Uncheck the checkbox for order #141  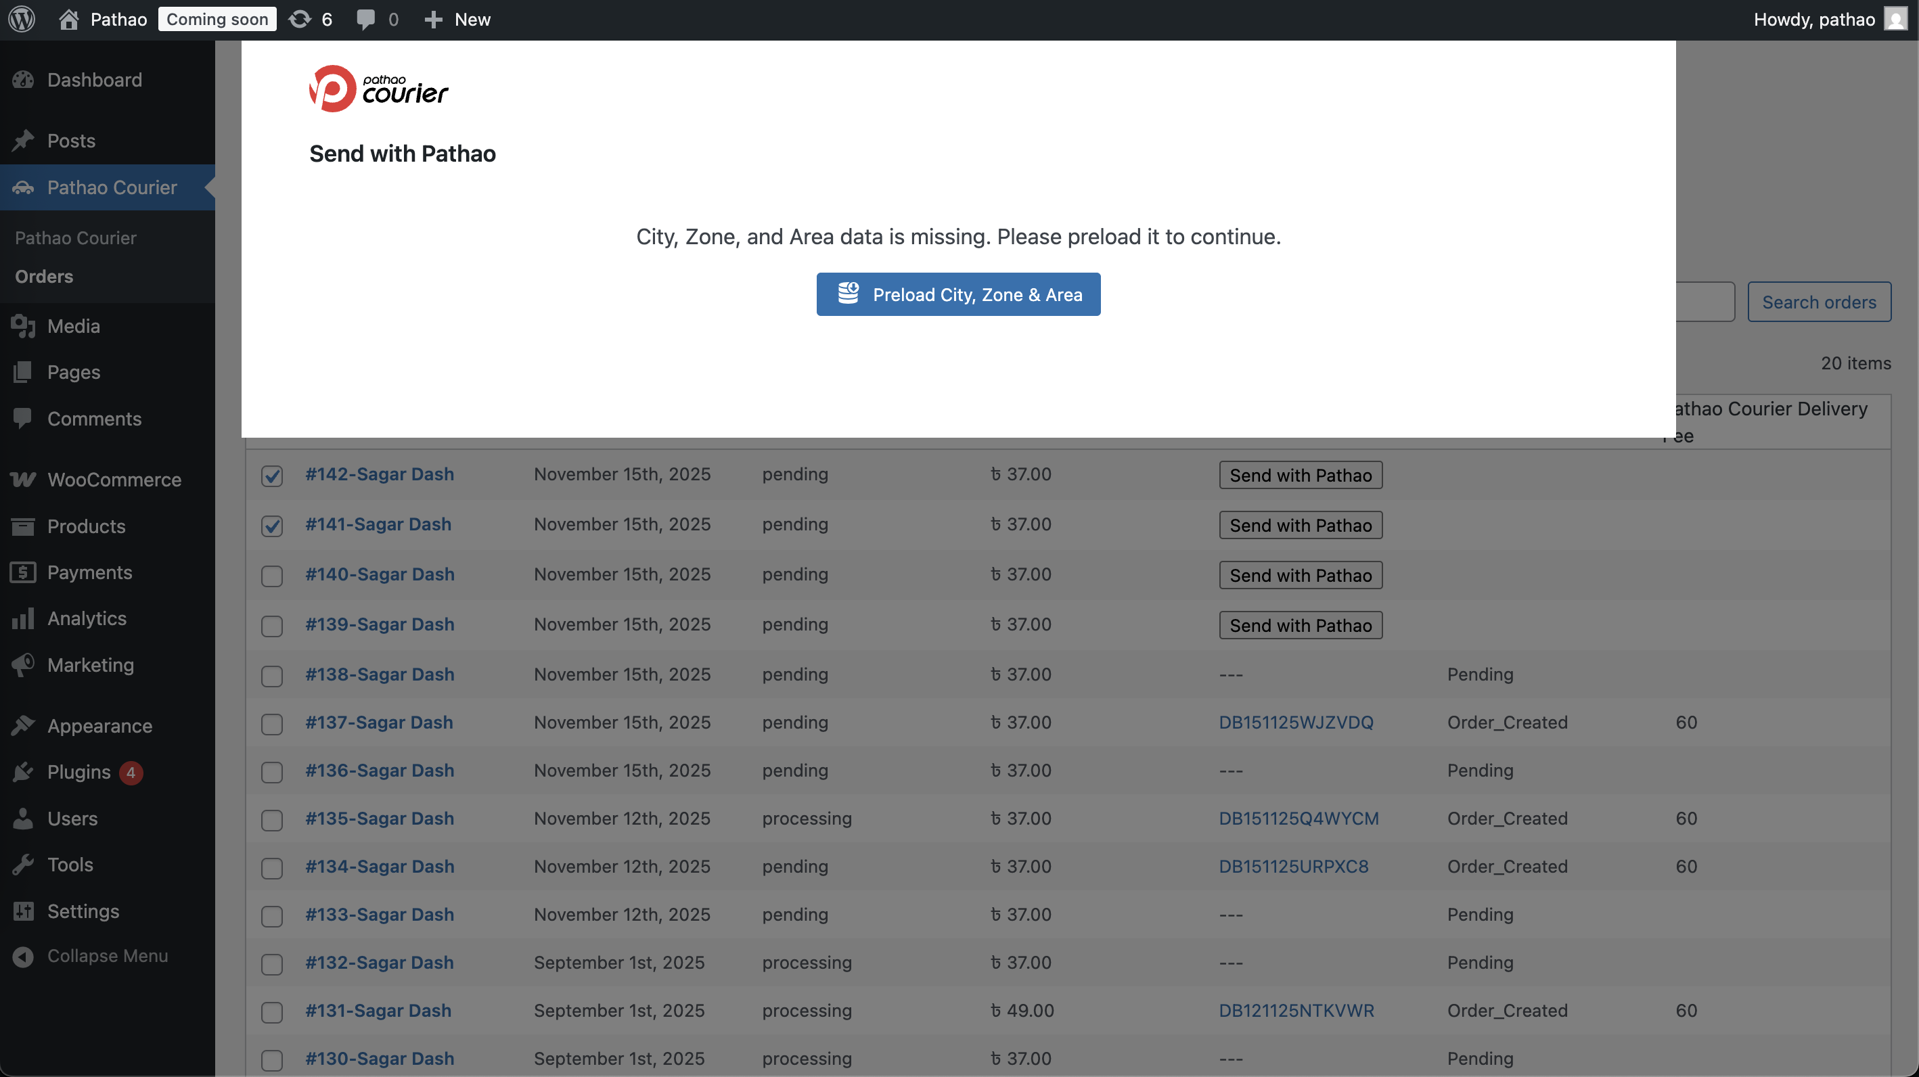pos(272,525)
